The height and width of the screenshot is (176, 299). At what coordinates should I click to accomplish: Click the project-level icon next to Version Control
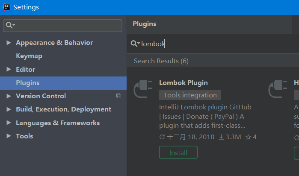[118, 96]
